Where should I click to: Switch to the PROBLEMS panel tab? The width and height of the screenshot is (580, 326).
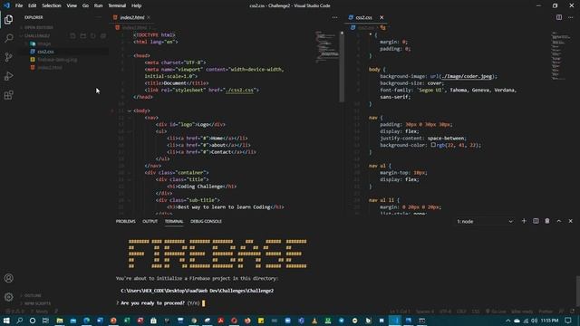click(125, 221)
